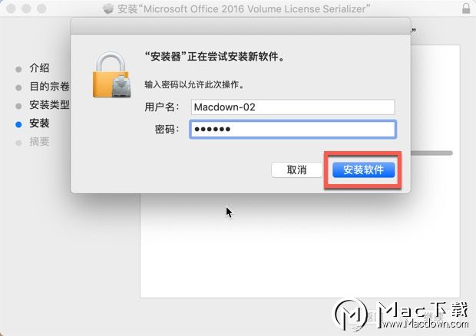Viewport: 476px width, 336px height.
Task: Click 取消 to cancel authentication
Action: pyautogui.click(x=296, y=170)
